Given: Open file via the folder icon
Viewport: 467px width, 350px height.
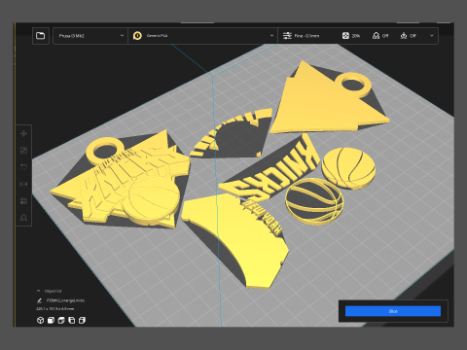Looking at the screenshot, I should click(x=41, y=36).
